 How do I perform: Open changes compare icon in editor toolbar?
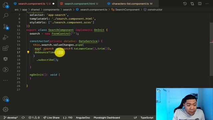(x=192, y=4)
